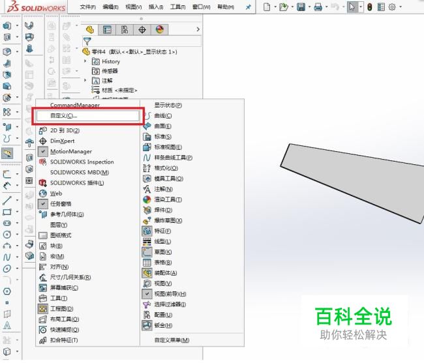Switch to the FeatureManager design tree tab
Image resolution: width=424 pixels, height=363 pixels.
tap(90, 30)
